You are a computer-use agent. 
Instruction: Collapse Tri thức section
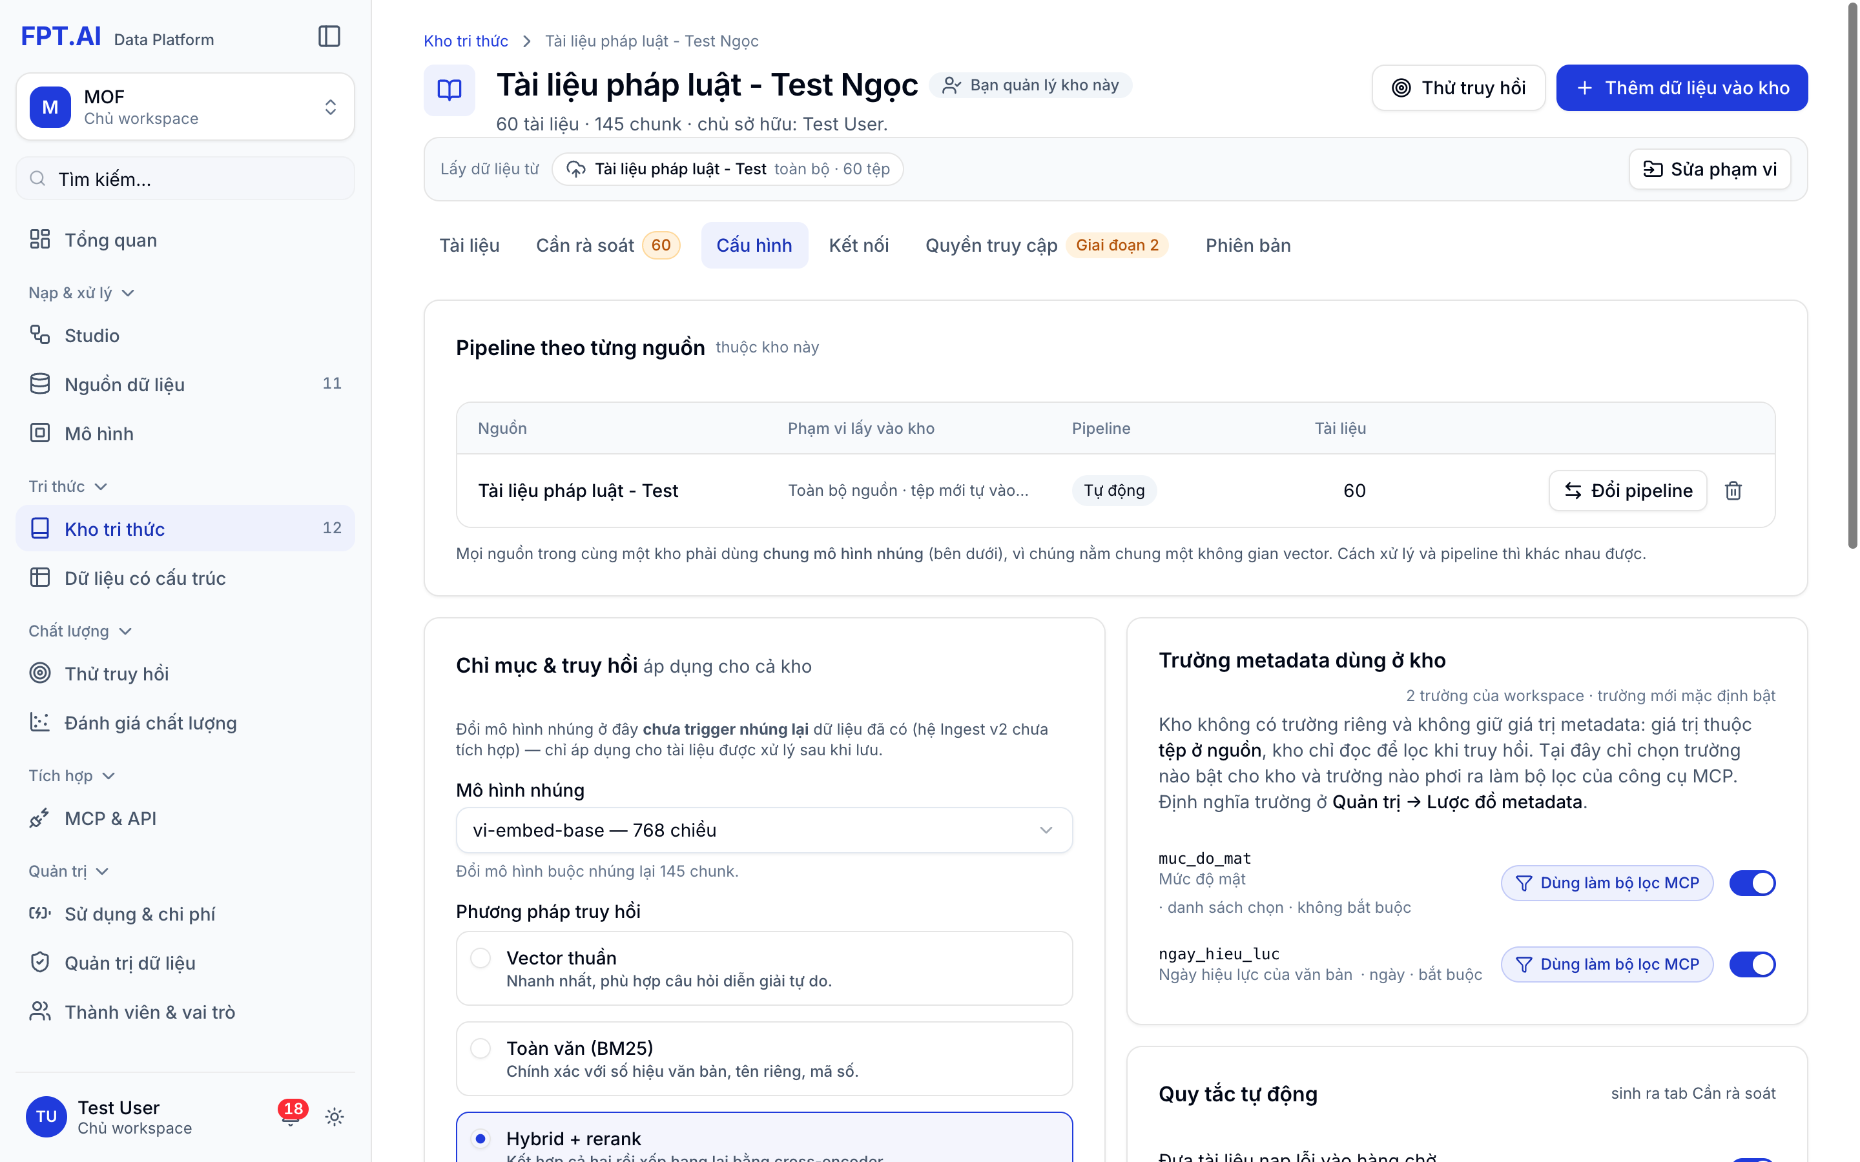[x=68, y=487]
